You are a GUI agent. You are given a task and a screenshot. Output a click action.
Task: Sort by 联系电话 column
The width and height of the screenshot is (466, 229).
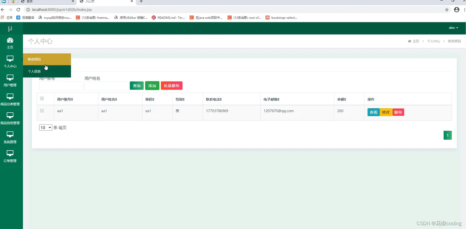pyautogui.click(x=214, y=99)
